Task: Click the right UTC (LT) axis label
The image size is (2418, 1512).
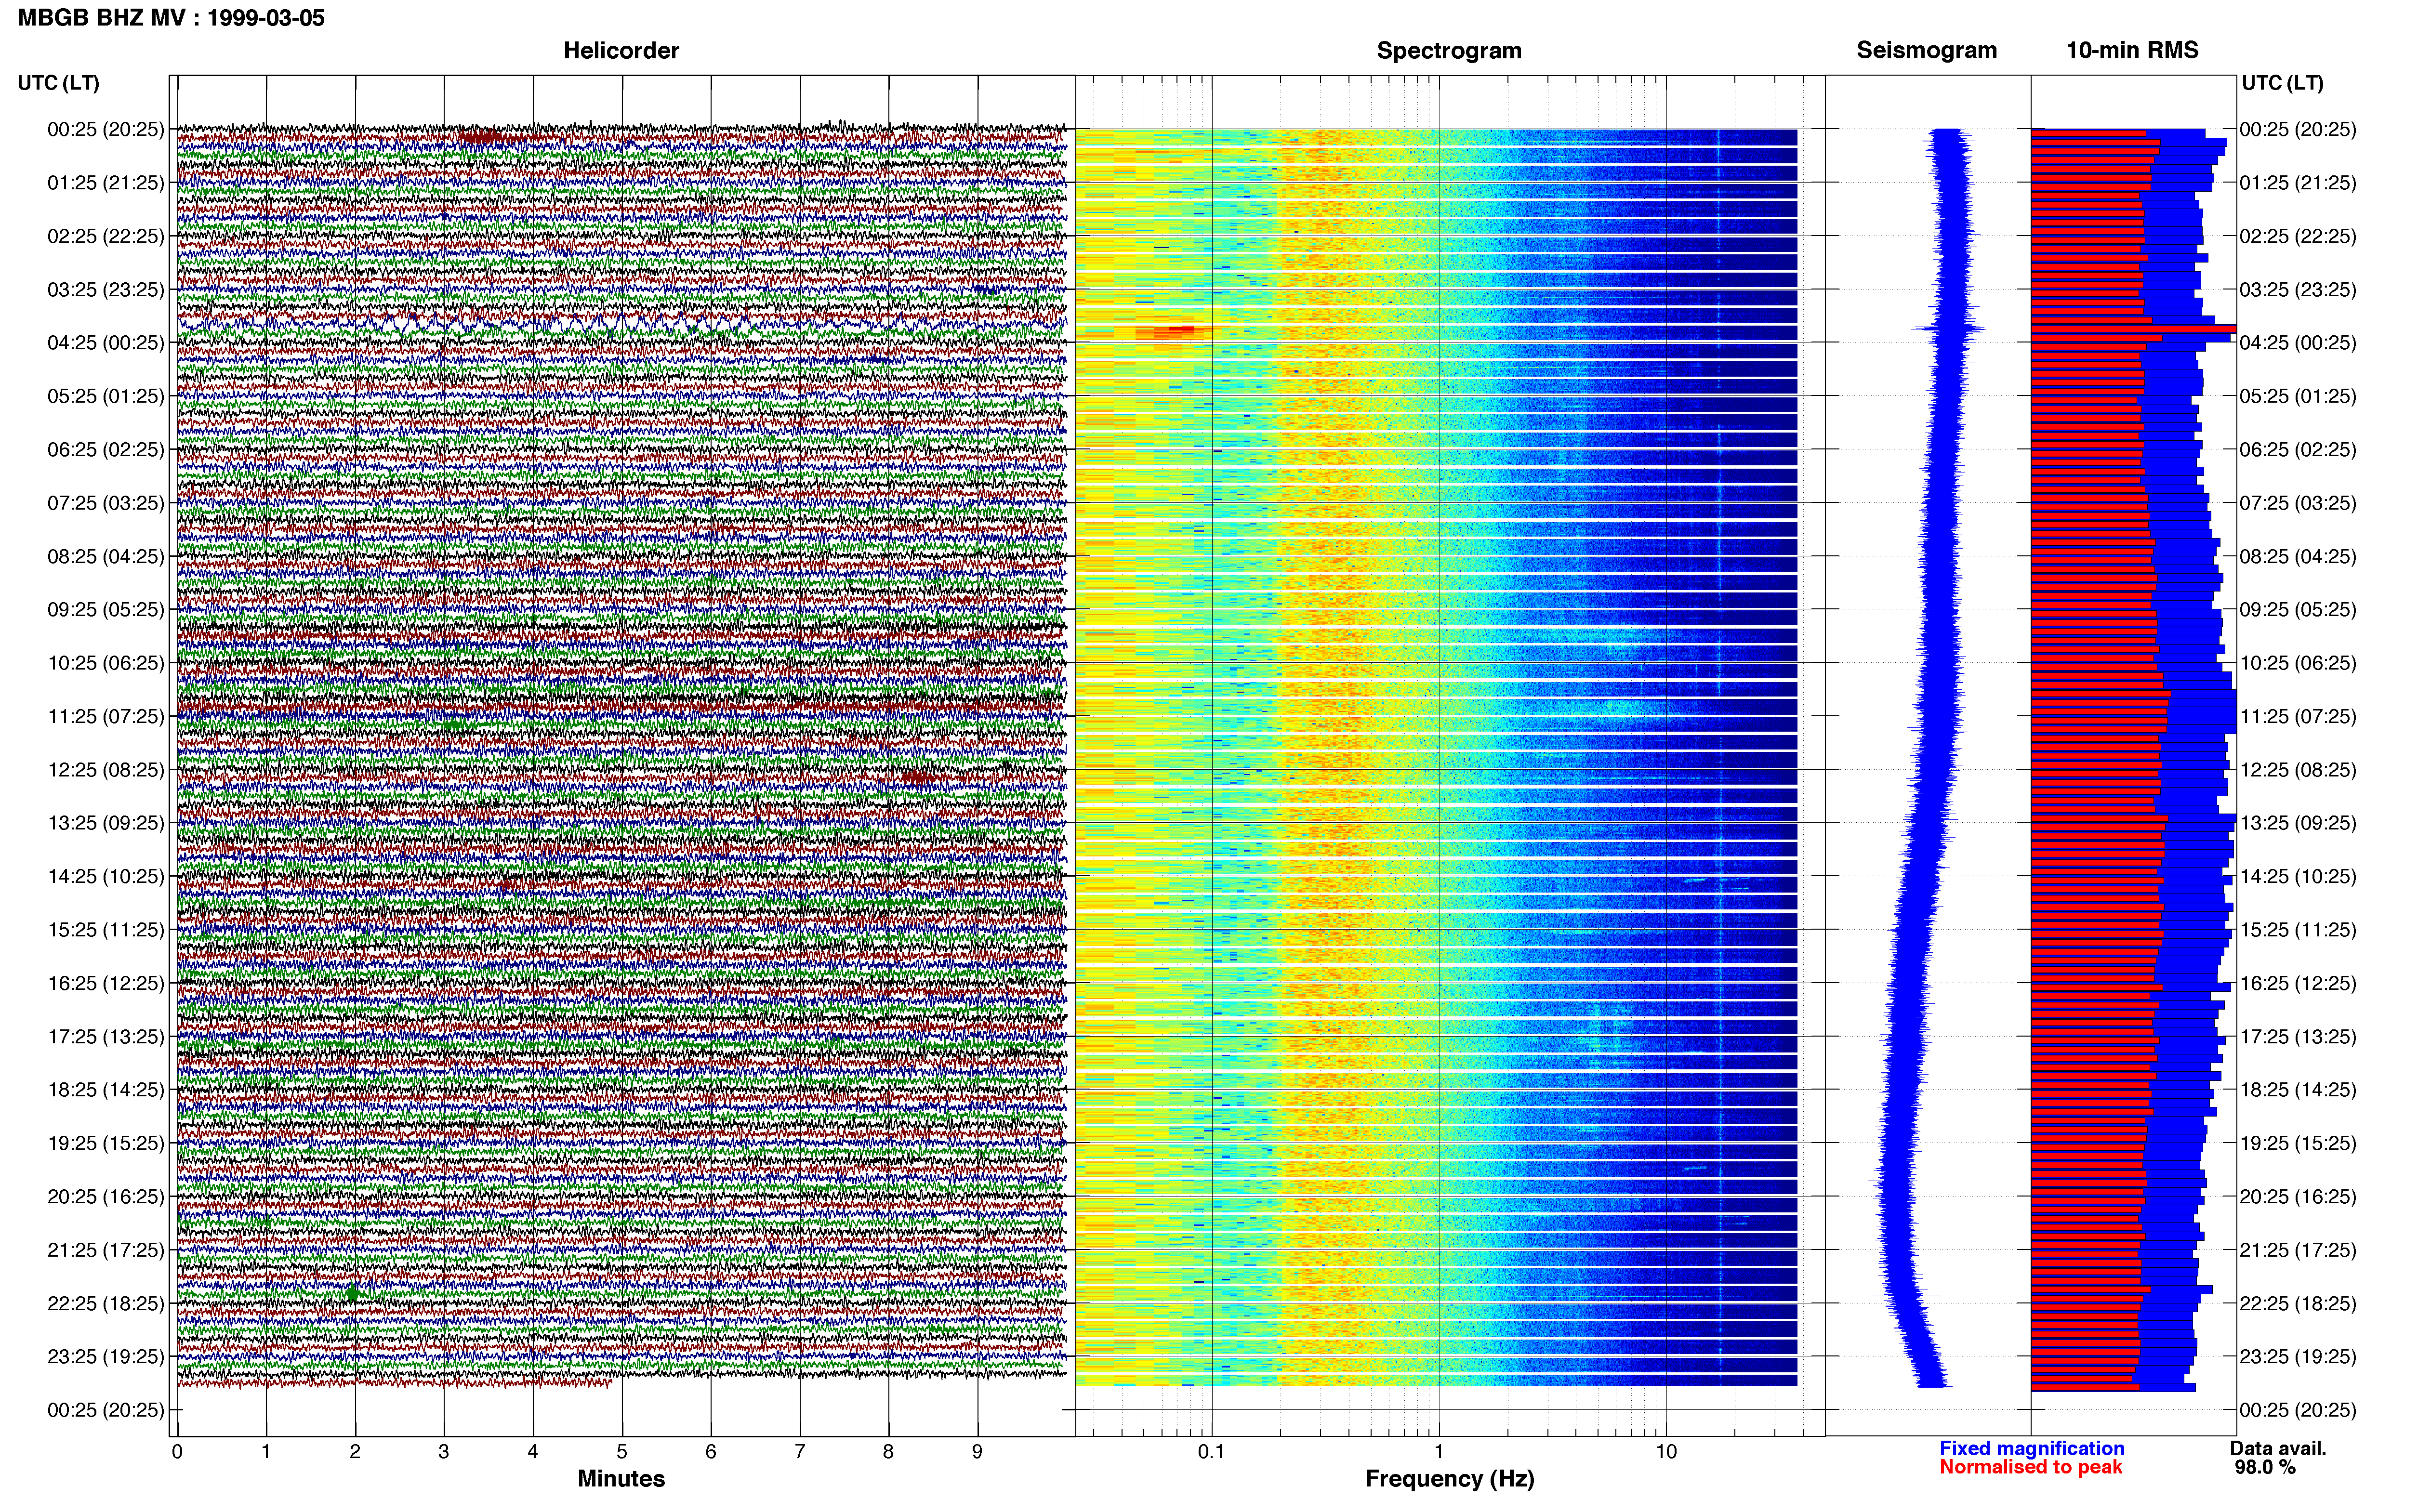Action: pyautogui.click(x=2282, y=83)
